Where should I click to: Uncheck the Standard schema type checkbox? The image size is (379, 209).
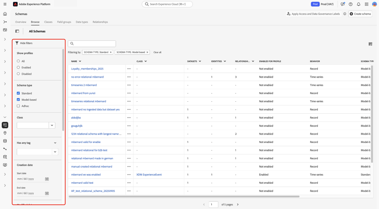[x=18, y=93]
